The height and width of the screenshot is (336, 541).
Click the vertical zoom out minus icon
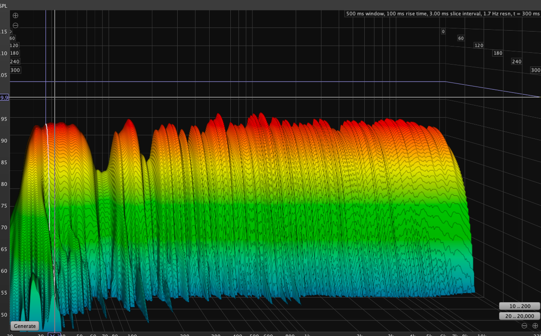tap(15, 25)
